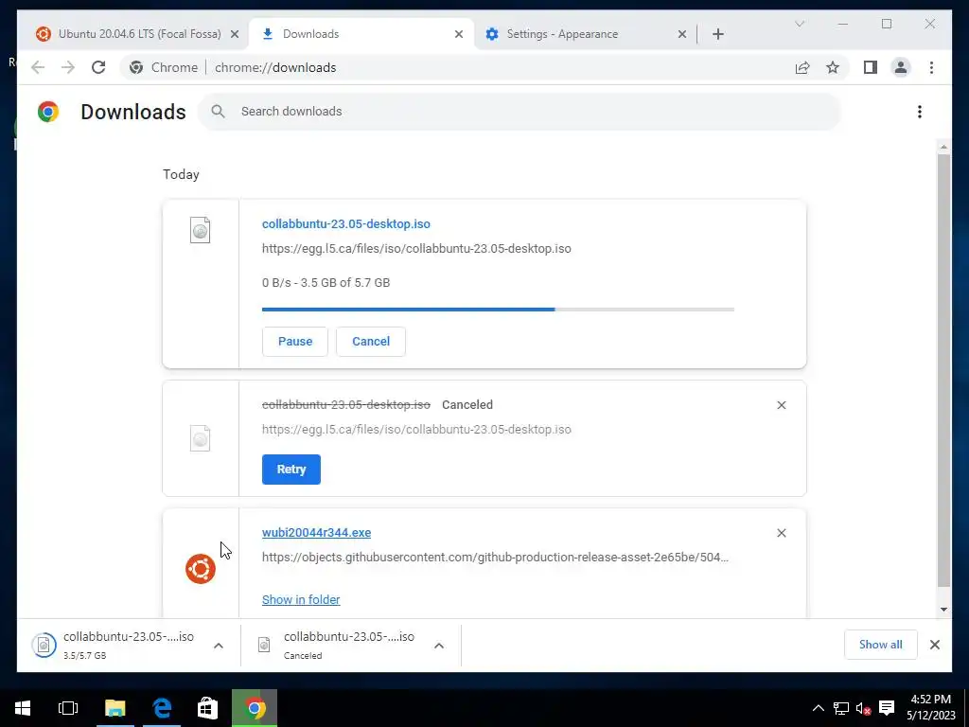The width and height of the screenshot is (969, 727).
Task: Select the Downloads tab
Action: (x=361, y=34)
